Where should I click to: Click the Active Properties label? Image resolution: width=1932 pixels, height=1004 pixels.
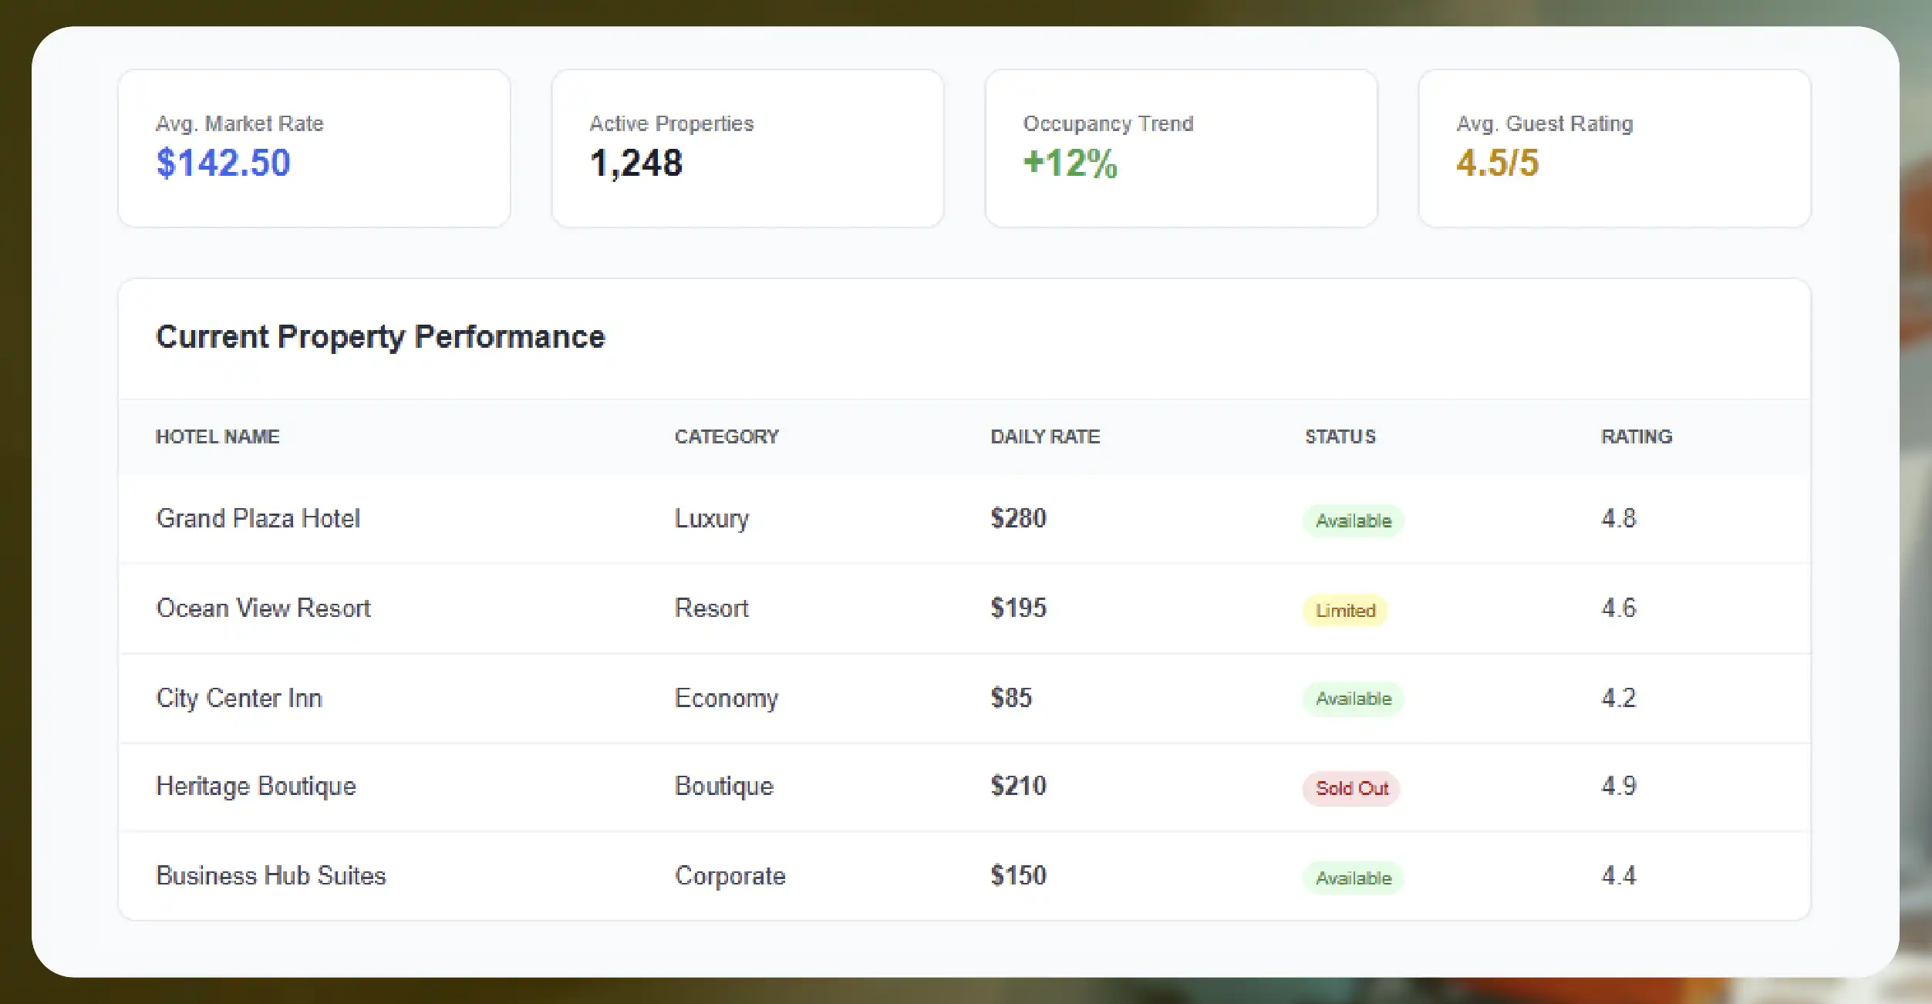(x=671, y=123)
